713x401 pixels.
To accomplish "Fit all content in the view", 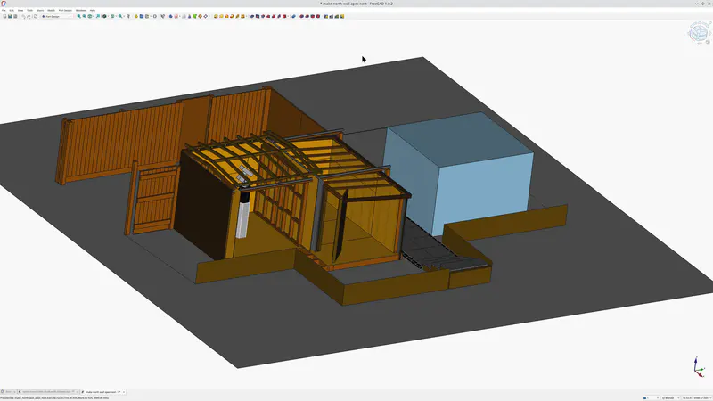I will [78, 16].
